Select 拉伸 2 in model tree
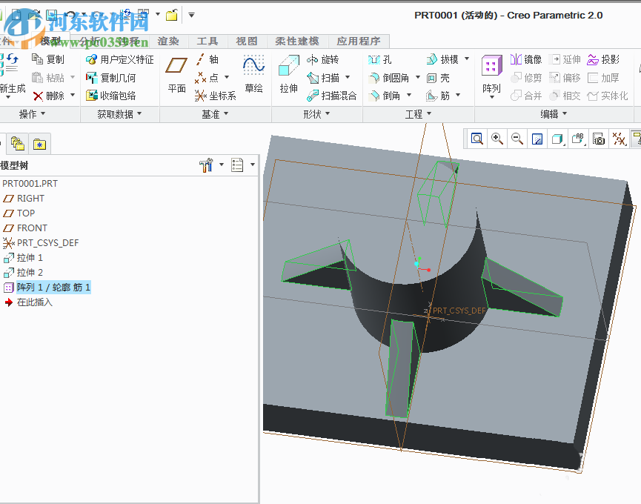Viewport: 641px width, 504px height. [30, 272]
